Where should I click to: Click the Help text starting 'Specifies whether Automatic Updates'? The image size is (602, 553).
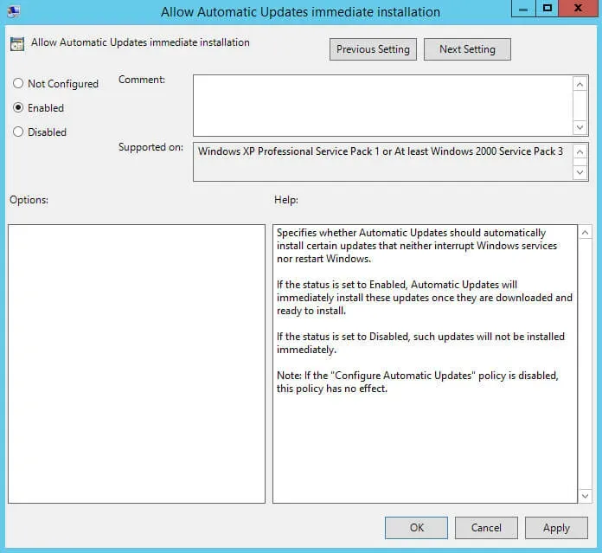417,246
